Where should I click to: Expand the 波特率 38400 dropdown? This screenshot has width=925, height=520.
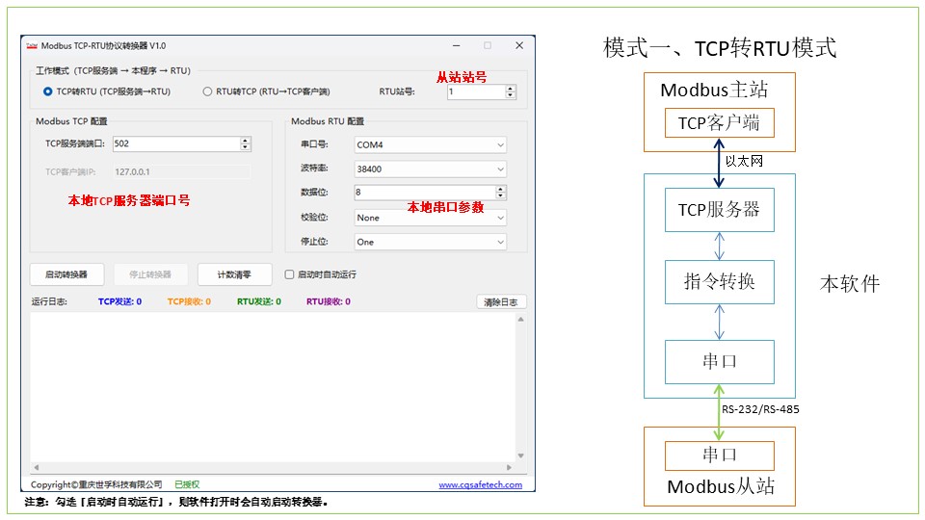[430, 169]
